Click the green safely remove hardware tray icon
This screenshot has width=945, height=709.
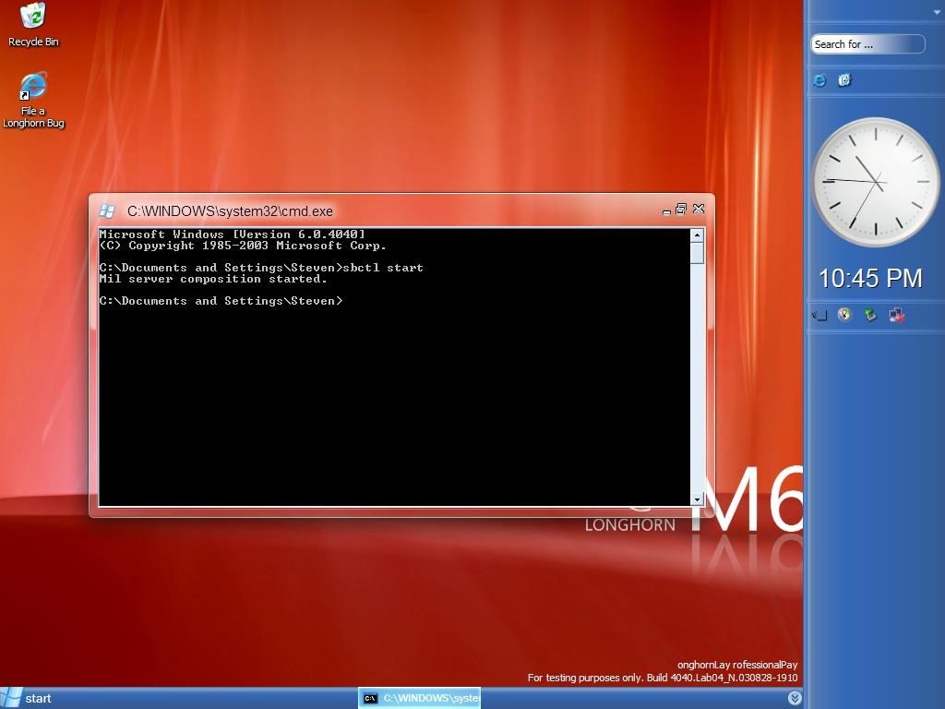click(870, 315)
